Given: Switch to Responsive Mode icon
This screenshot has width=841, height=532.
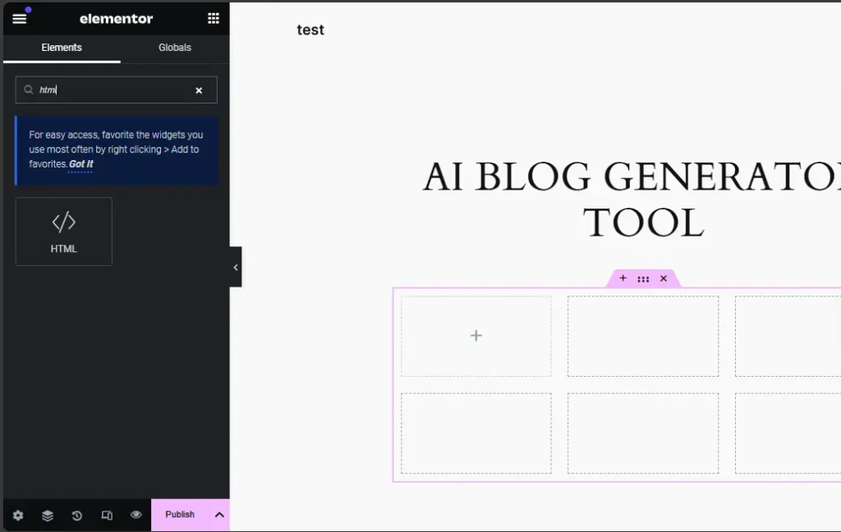Looking at the screenshot, I should coord(107,516).
